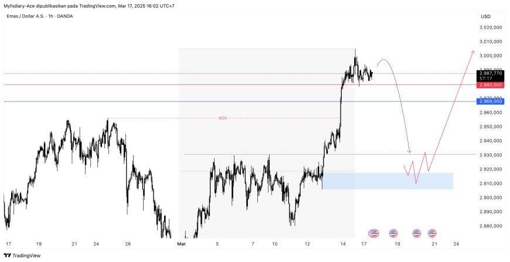This screenshot has width=510, height=262.
Task: Click date 24 at time axis right end
Action: [x=456, y=243]
